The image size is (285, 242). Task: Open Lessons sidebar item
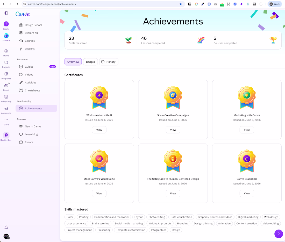36,49
